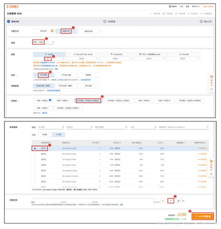Open 产品价格 link in header
Viewport: 221px width, 229px height.
tap(168, 14)
